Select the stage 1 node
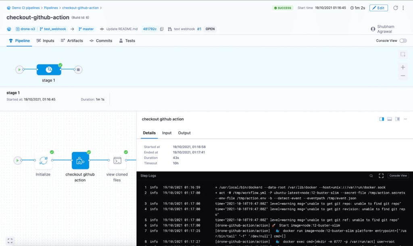 click(x=48, y=69)
